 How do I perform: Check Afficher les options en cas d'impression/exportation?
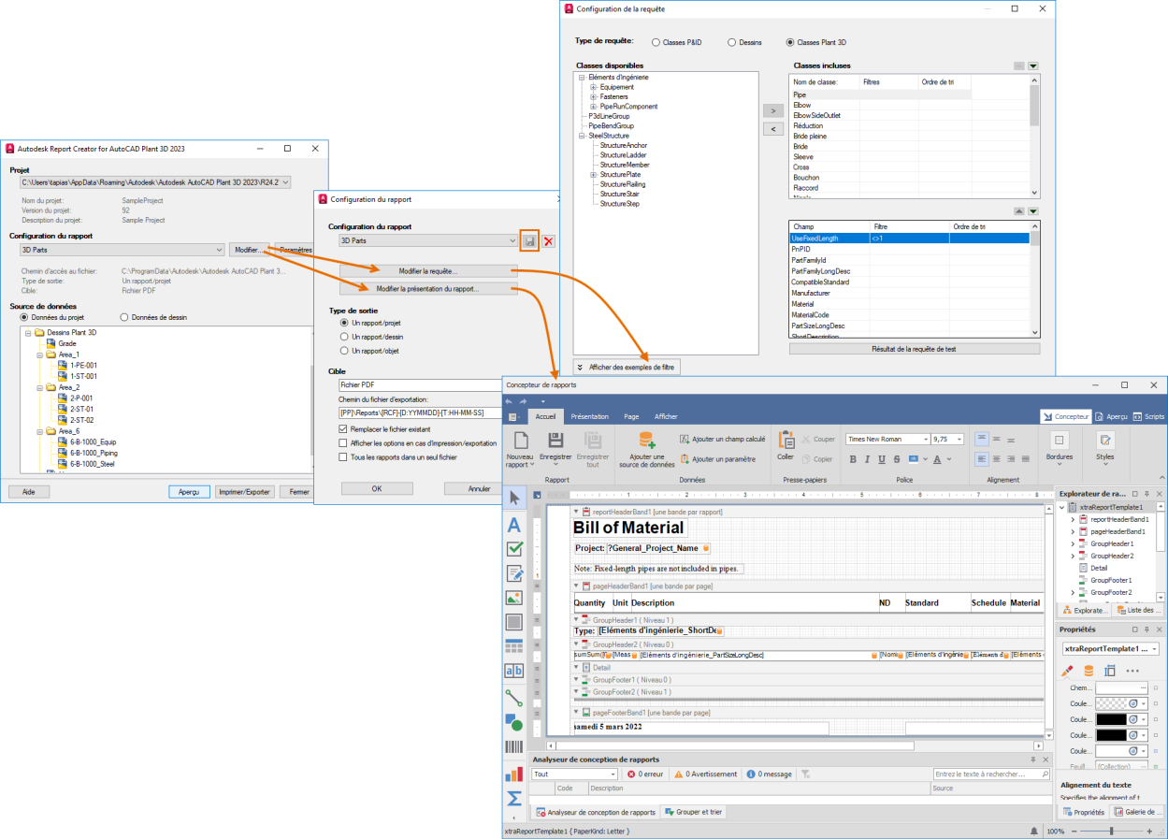coord(342,443)
